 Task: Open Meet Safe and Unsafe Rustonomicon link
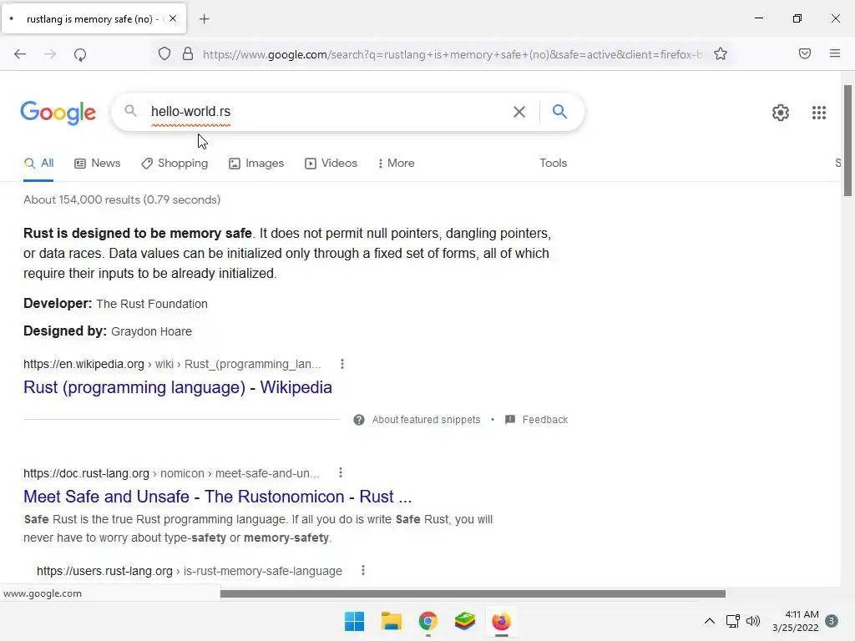(218, 497)
